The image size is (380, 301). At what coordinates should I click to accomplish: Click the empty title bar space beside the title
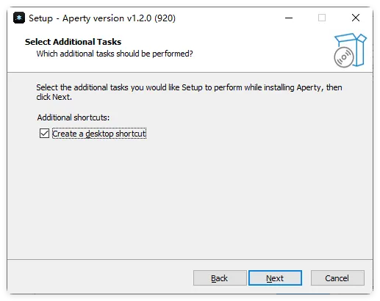tap(228, 18)
